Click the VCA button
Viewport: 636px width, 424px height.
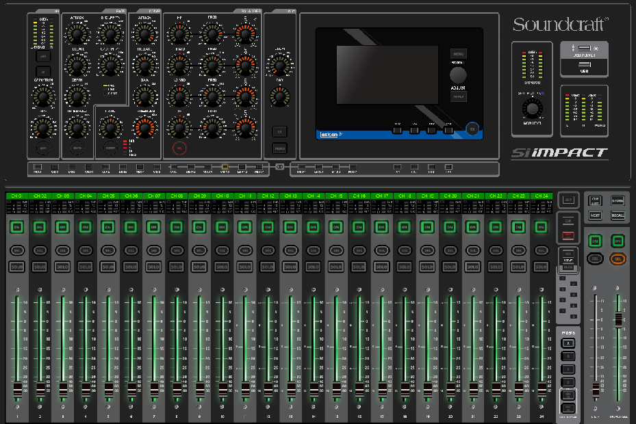tap(568, 254)
